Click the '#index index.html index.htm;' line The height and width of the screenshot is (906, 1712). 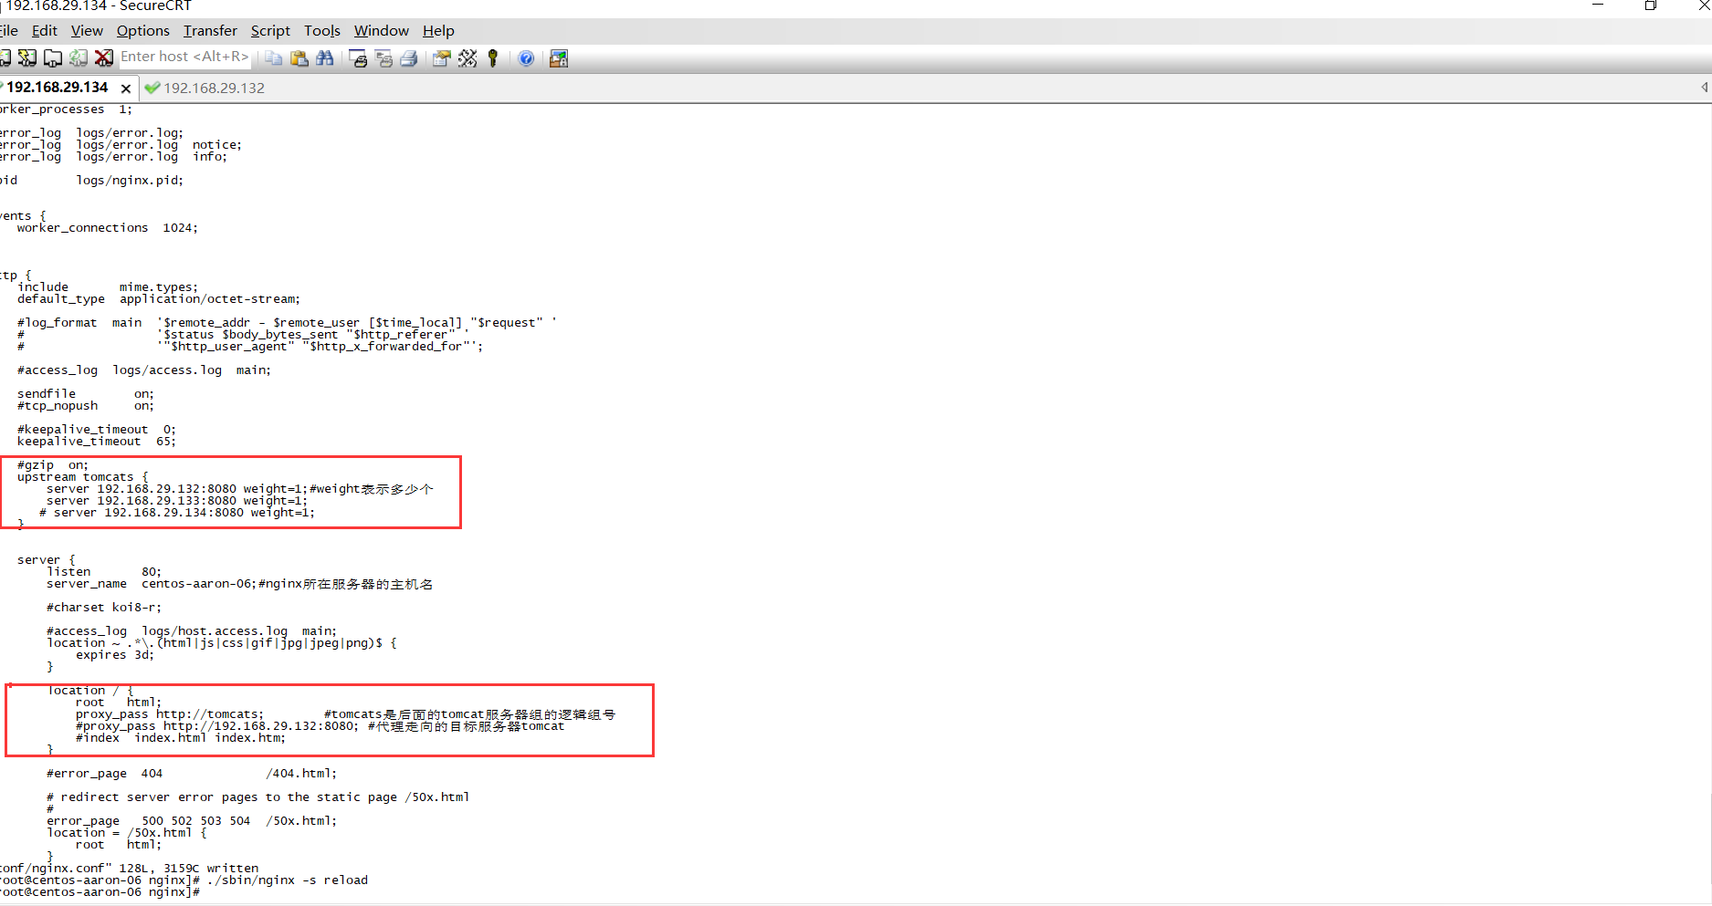point(181,738)
